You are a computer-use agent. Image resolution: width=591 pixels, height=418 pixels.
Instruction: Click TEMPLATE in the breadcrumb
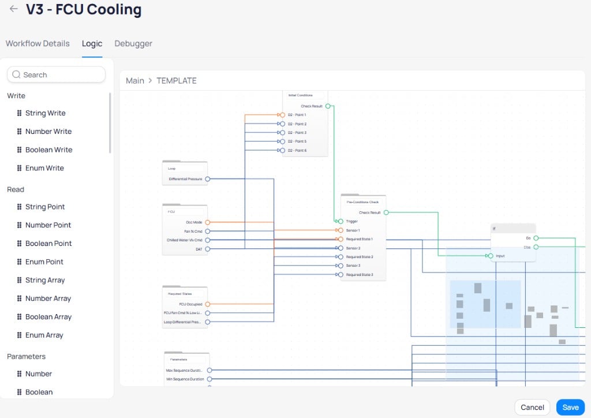(177, 81)
